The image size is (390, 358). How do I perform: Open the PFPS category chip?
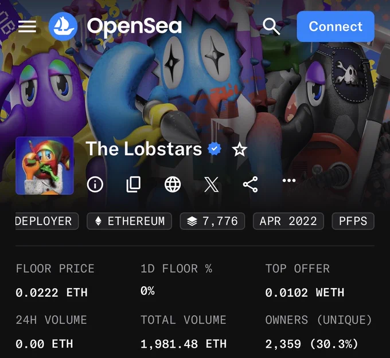click(x=353, y=221)
